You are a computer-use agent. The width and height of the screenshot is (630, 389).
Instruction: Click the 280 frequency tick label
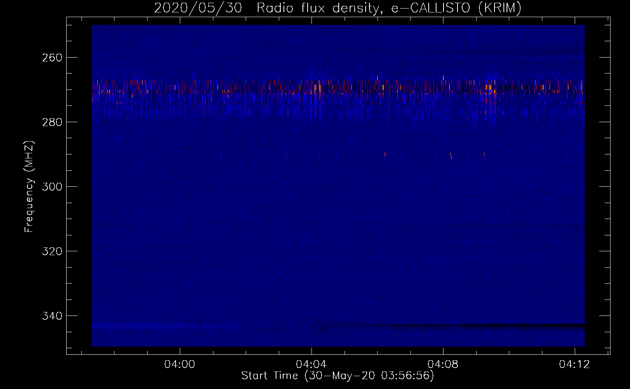[52, 122]
